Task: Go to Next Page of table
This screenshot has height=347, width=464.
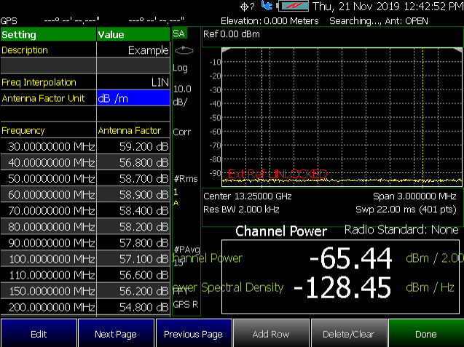Action: tap(116, 334)
